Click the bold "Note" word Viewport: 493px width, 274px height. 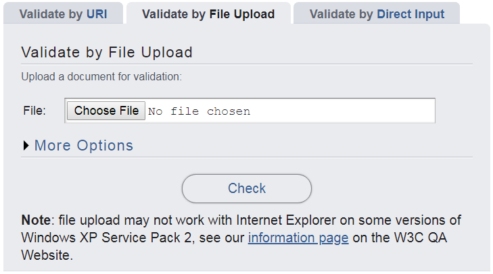[36, 221]
